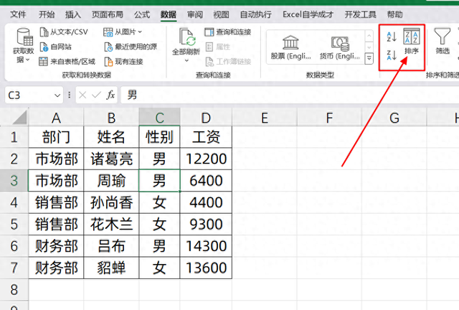
Task: Open the 从图片 dropdown
Action: [123, 32]
